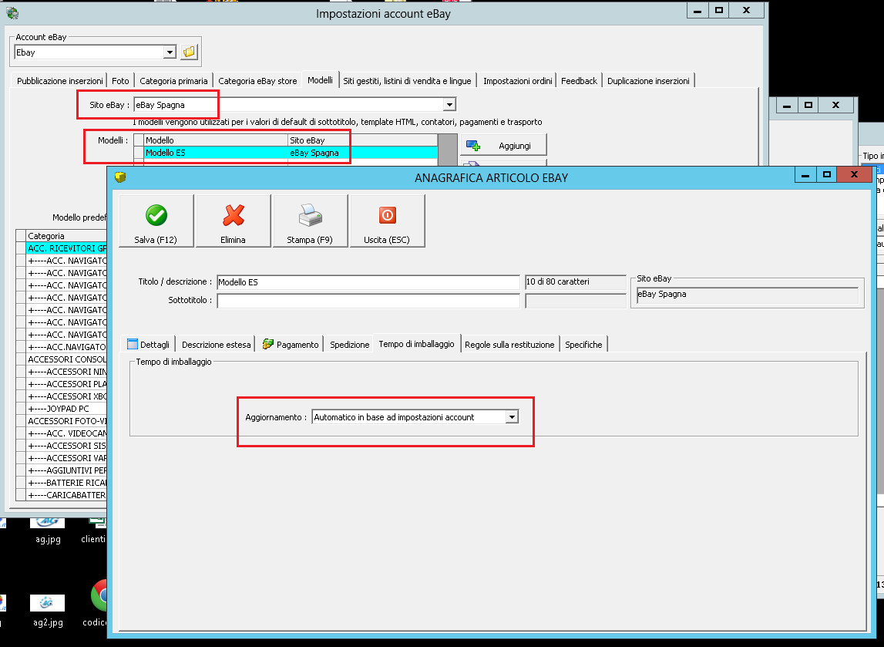Click the Impostazioni account eBay title icon
The height and width of the screenshot is (647, 884).
(12, 13)
